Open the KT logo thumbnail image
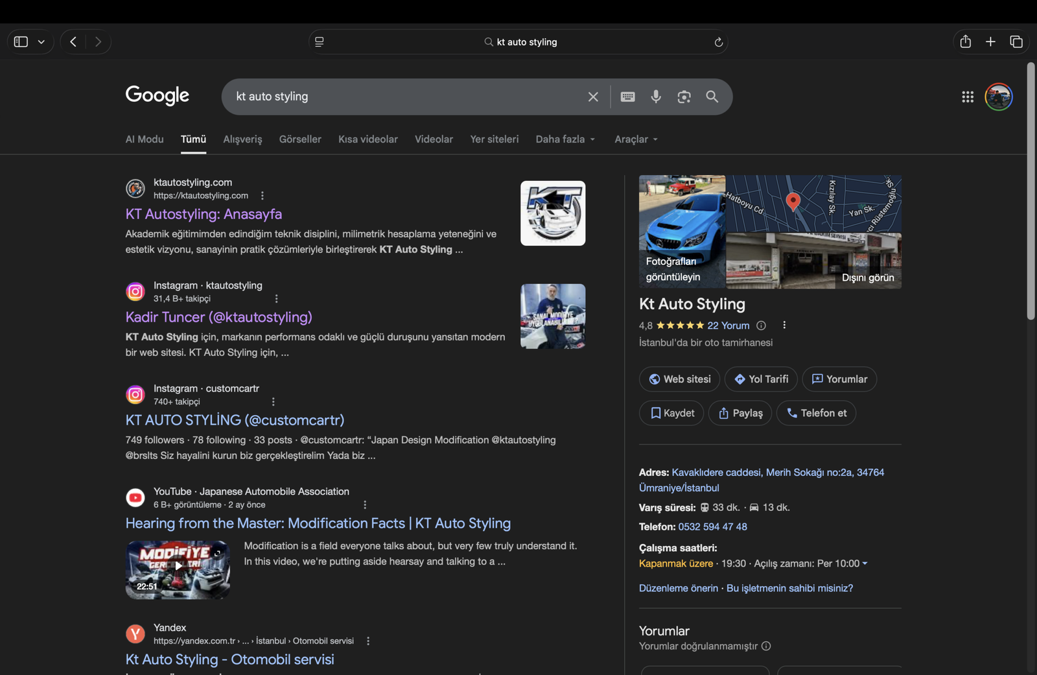This screenshot has width=1037, height=675. [553, 213]
